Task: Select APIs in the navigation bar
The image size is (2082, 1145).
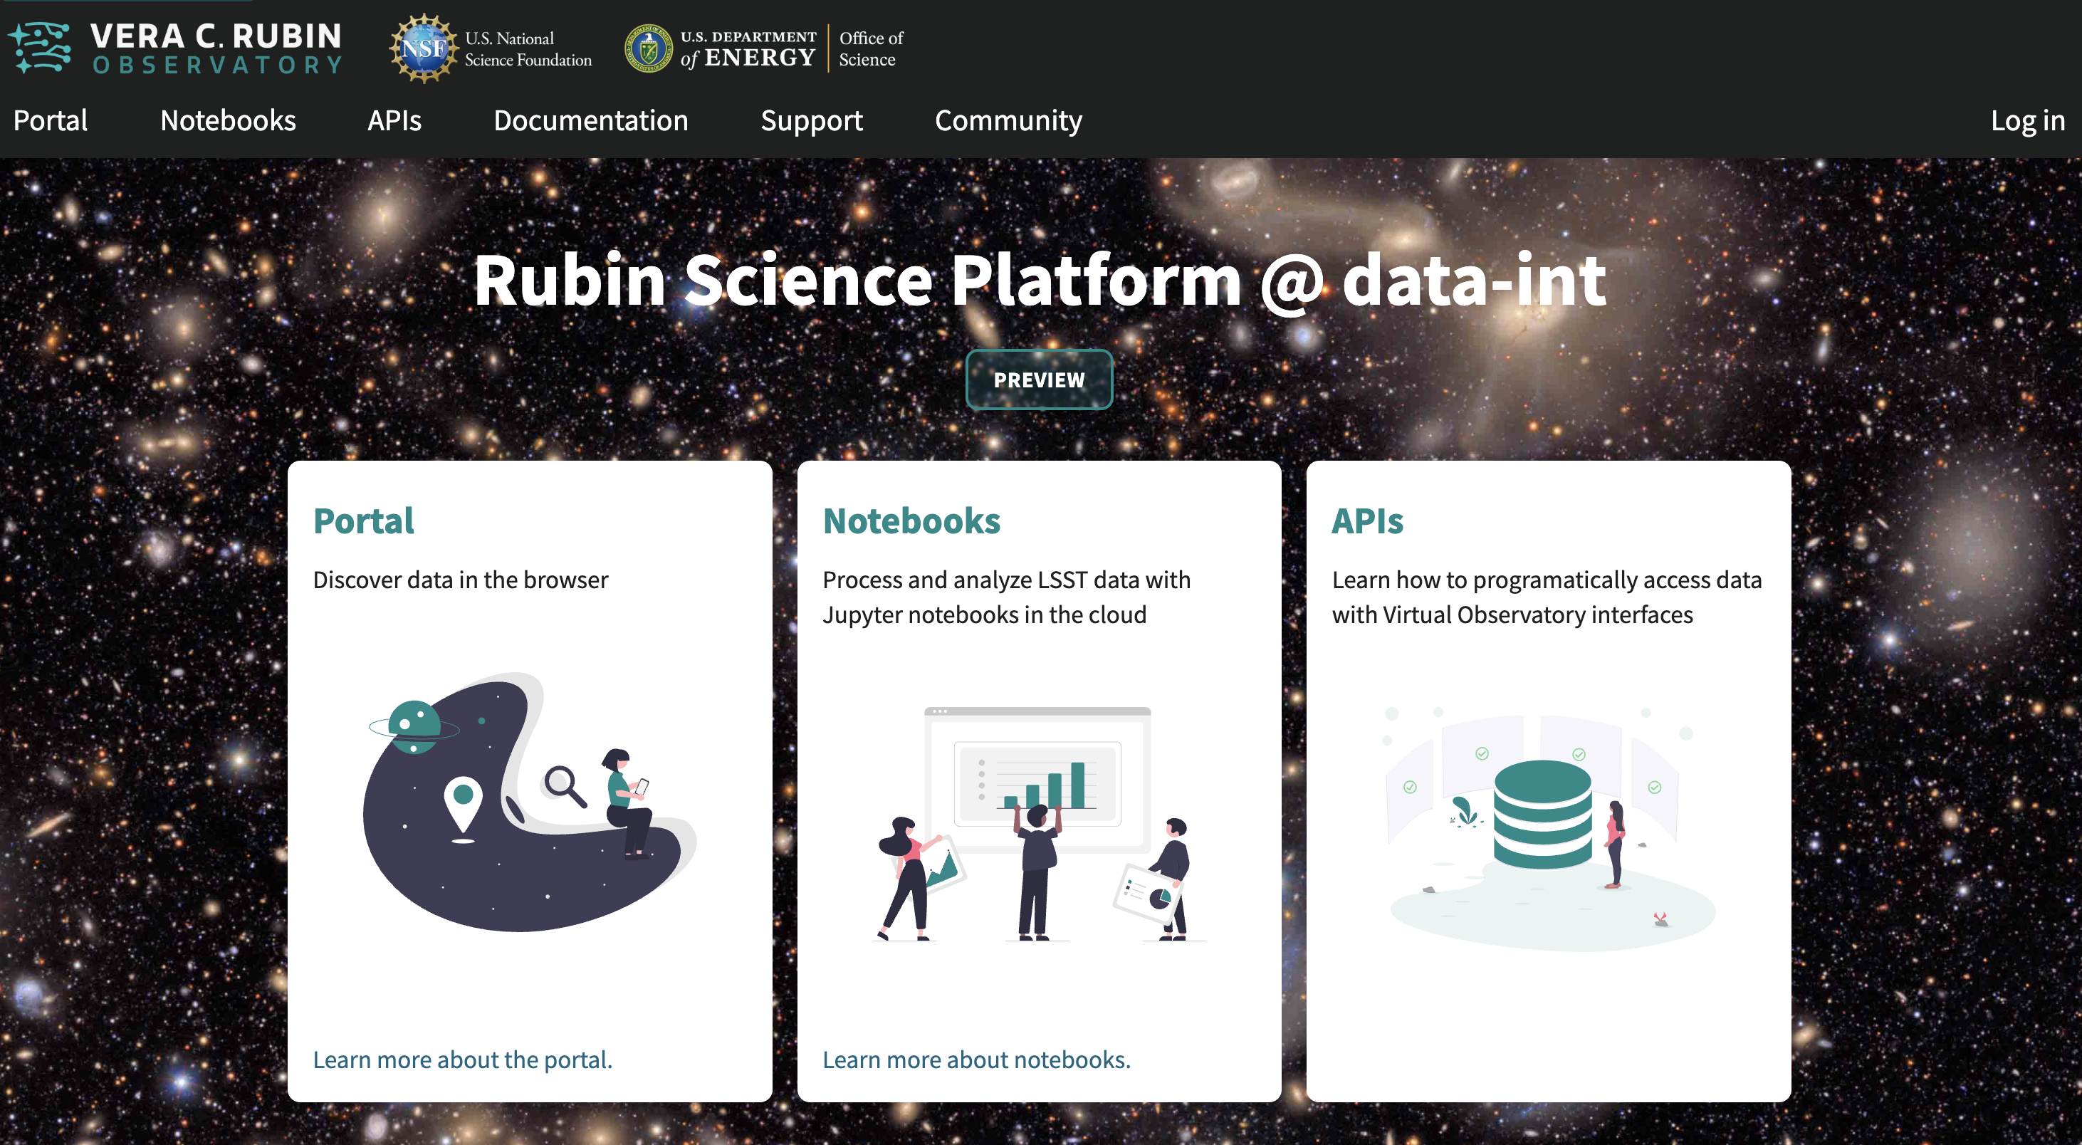Action: [x=394, y=120]
